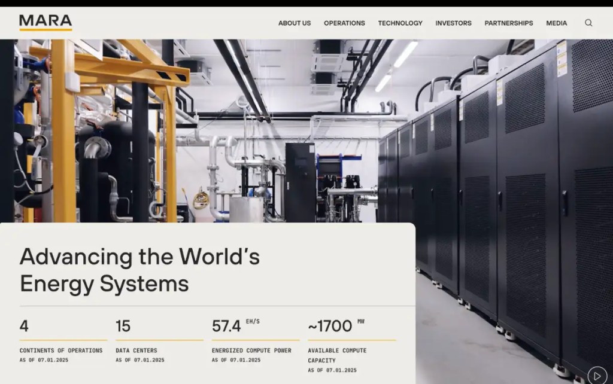Click the 15 data centers figure

[x=123, y=326]
